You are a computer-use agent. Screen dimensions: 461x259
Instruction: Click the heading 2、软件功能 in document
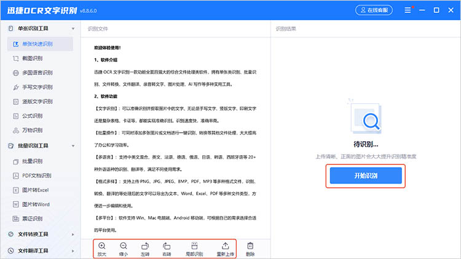[106, 96]
